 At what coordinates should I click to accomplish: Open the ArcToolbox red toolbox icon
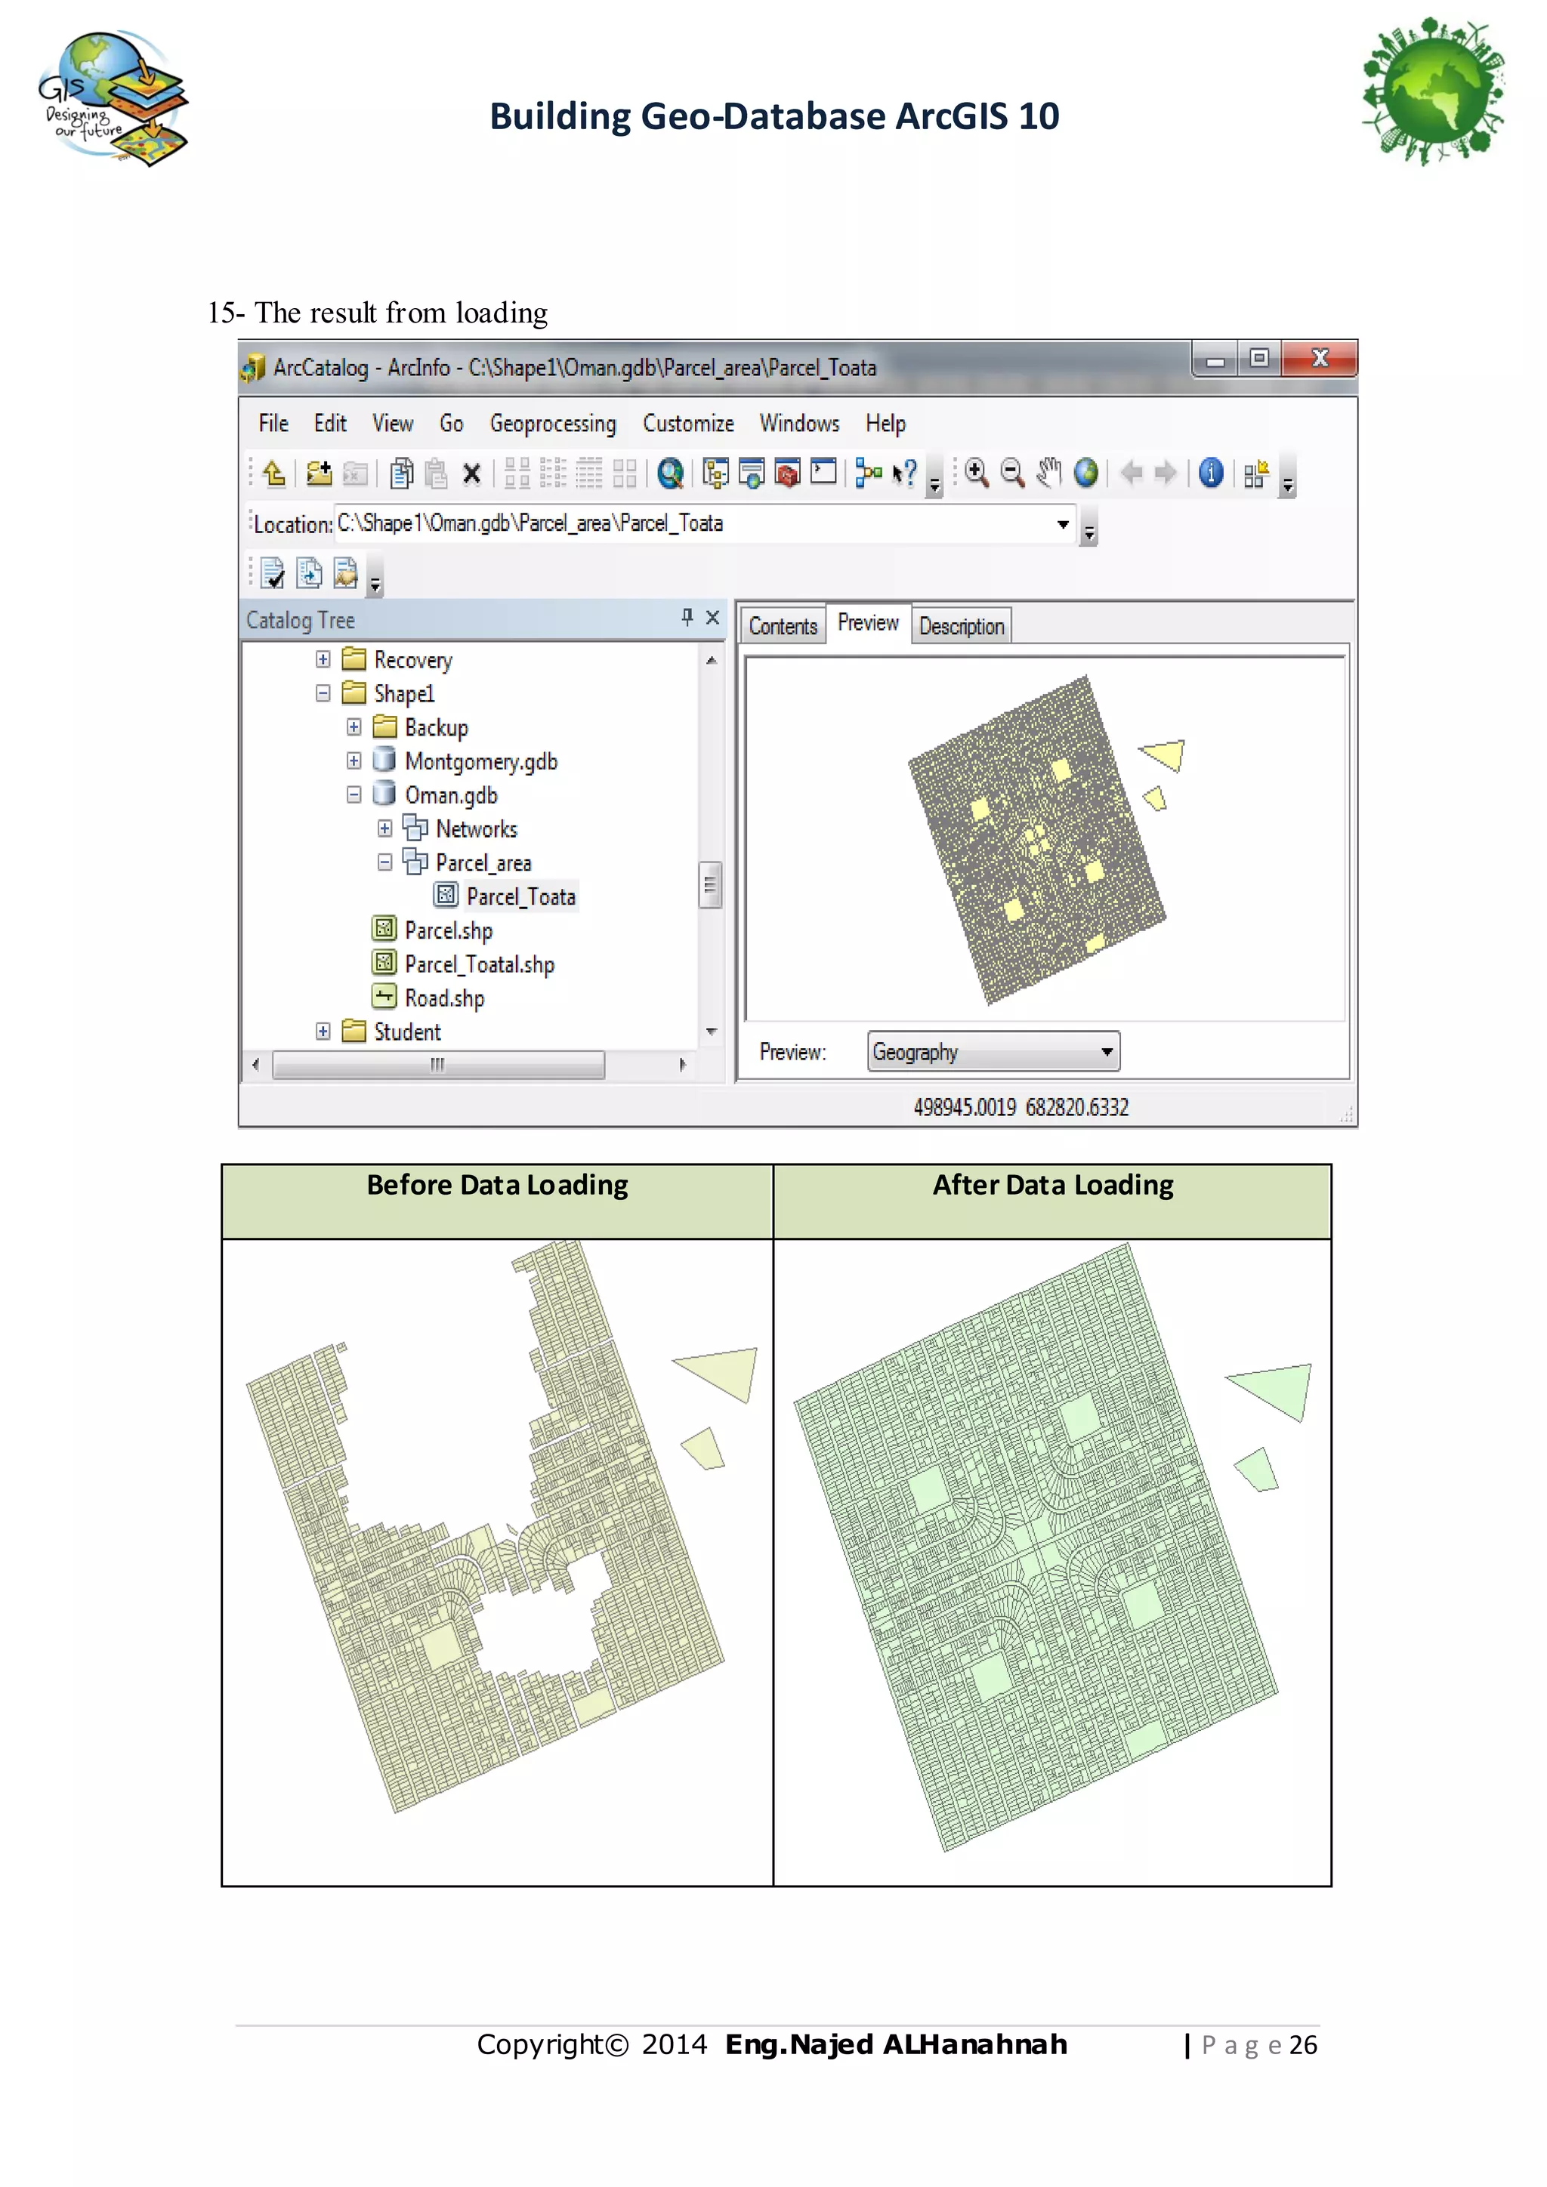coord(788,473)
